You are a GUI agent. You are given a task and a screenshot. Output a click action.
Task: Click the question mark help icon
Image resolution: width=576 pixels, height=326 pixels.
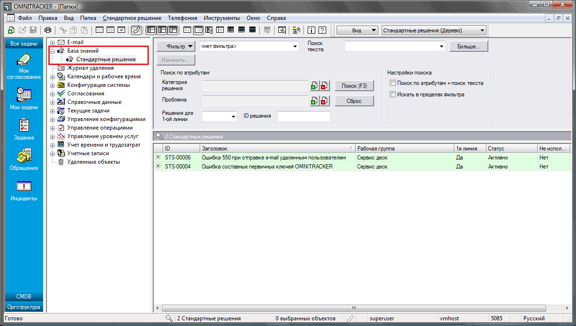322,30
